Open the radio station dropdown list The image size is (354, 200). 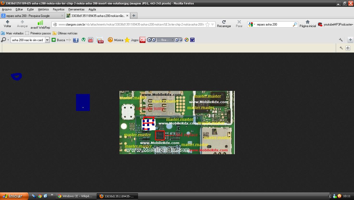(172, 40)
